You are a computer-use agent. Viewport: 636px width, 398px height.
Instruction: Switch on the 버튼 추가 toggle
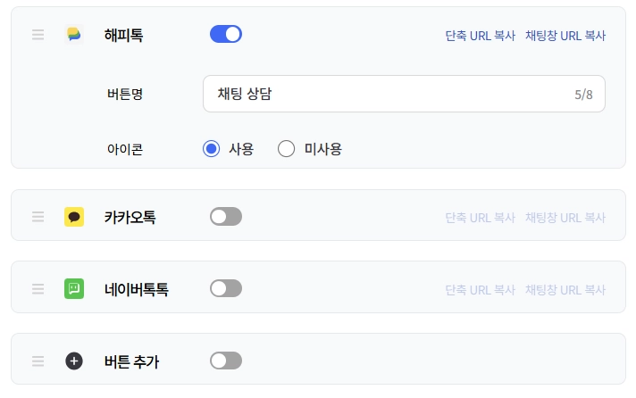(x=226, y=361)
